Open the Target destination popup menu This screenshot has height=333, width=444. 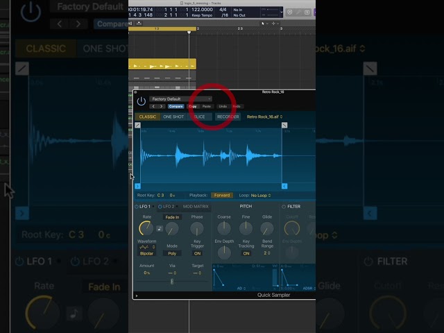coord(197,273)
